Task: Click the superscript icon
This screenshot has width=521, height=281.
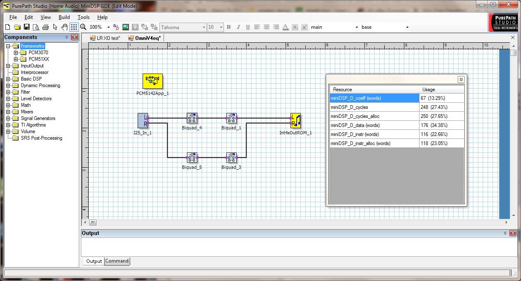Action: pyautogui.click(x=304, y=27)
